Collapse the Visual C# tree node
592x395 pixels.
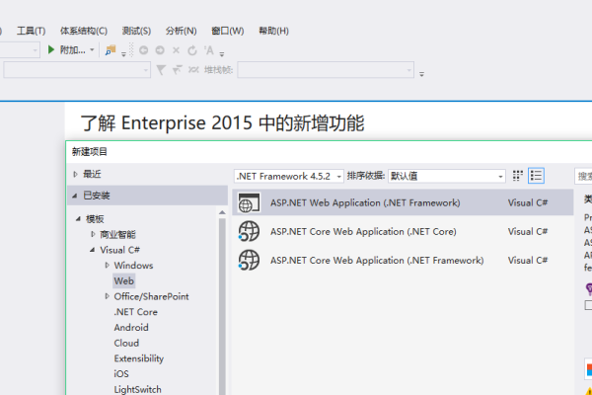click(x=92, y=251)
